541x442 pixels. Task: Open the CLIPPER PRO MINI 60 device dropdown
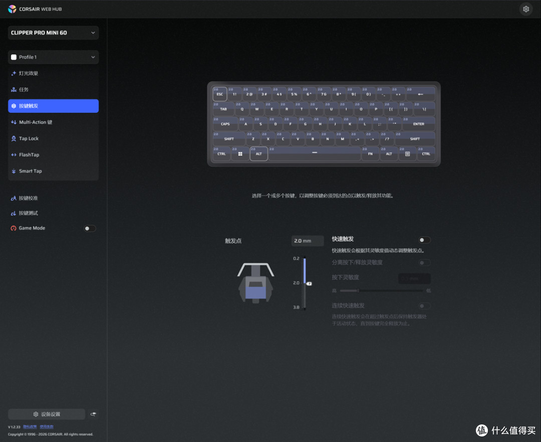53,33
